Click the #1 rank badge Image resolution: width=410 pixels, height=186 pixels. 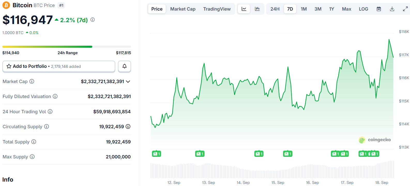(61, 5)
